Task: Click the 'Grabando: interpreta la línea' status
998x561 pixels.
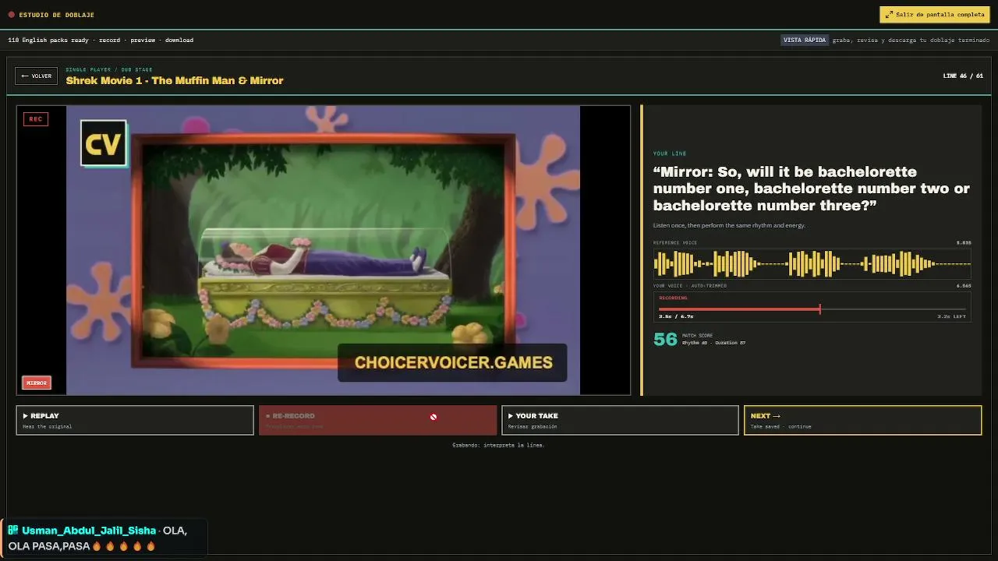Action: pos(498,445)
